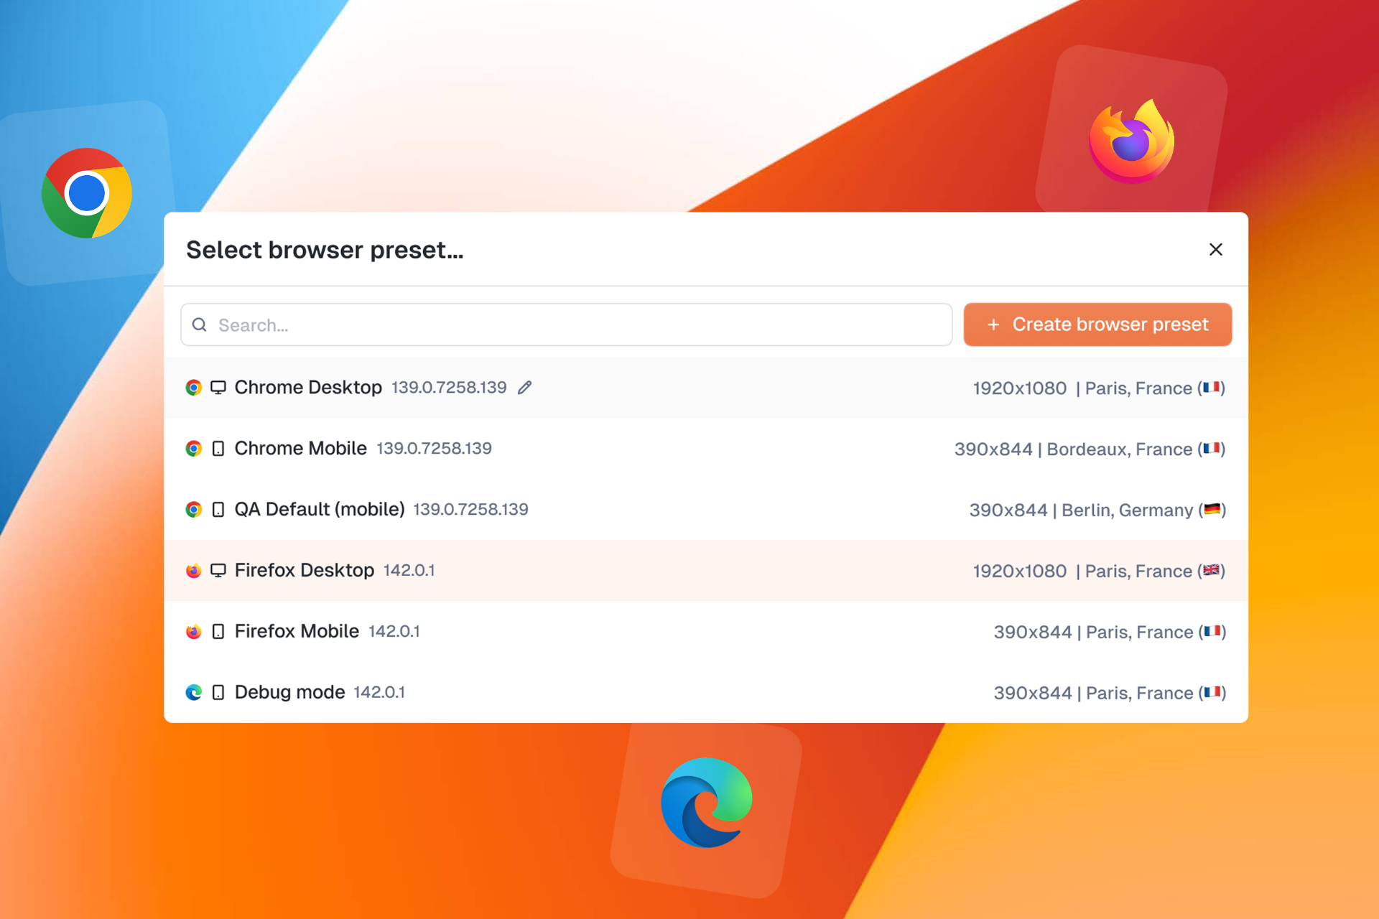Click desktop monitor icon in Firefox Desktop row

(x=218, y=571)
